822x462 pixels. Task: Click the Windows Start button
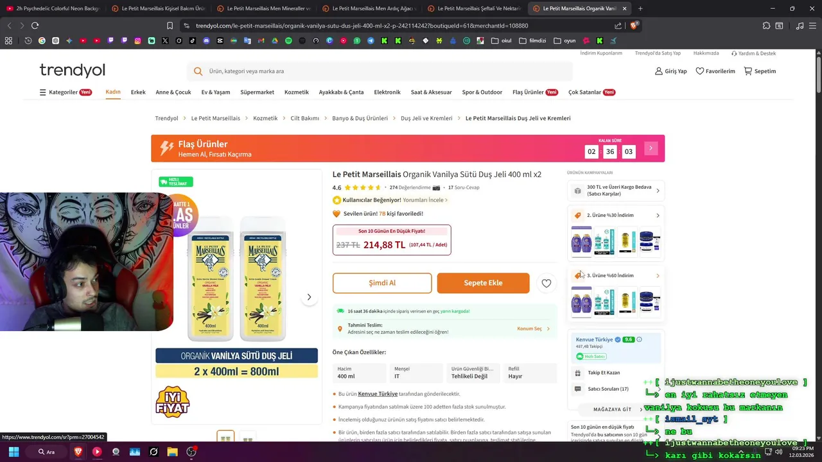pyautogui.click(x=13, y=452)
